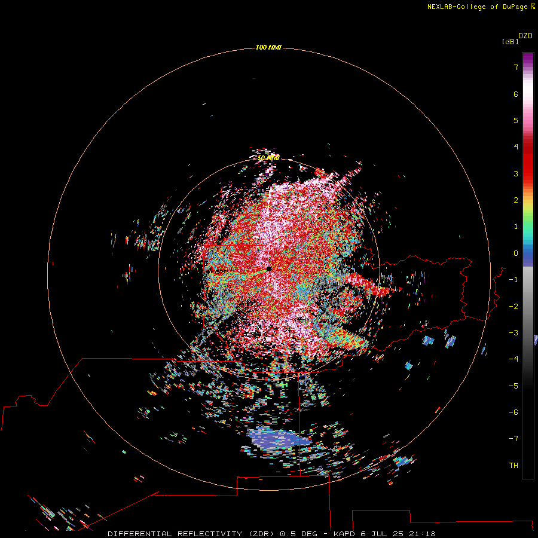Click the 1 value on color scale
The image size is (538, 538).
pos(516,227)
